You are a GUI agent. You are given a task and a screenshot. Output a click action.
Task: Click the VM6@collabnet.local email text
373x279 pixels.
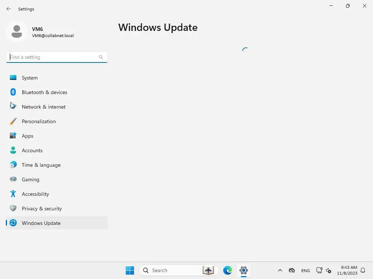(x=53, y=36)
